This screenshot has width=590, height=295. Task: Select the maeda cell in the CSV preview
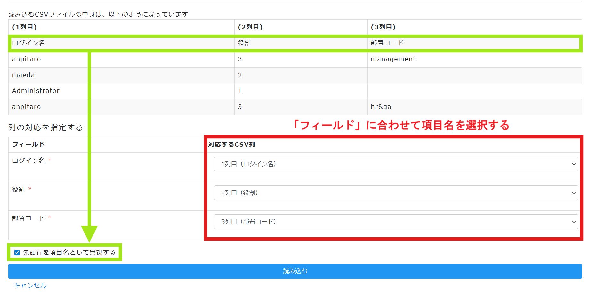tap(23, 75)
